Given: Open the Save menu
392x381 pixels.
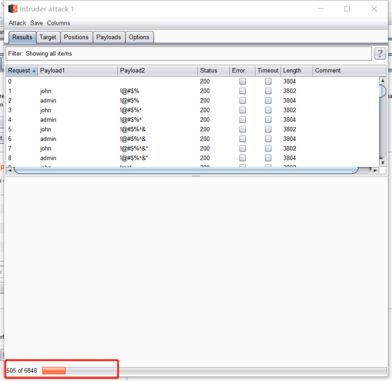Looking at the screenshot, I should tap(36, 23).
